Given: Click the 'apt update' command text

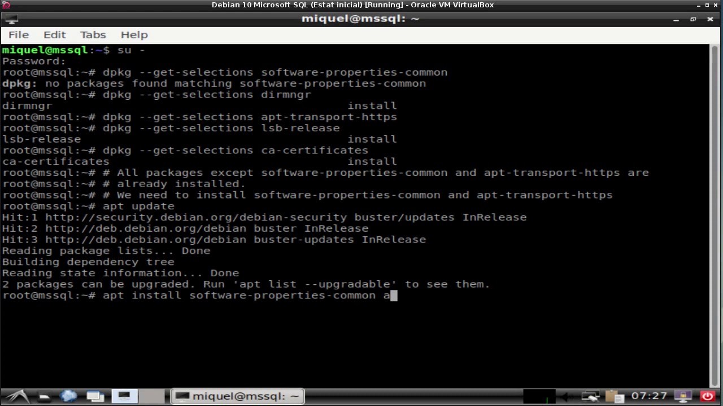Looking at the screenshot, I should [x=138, y=206].
